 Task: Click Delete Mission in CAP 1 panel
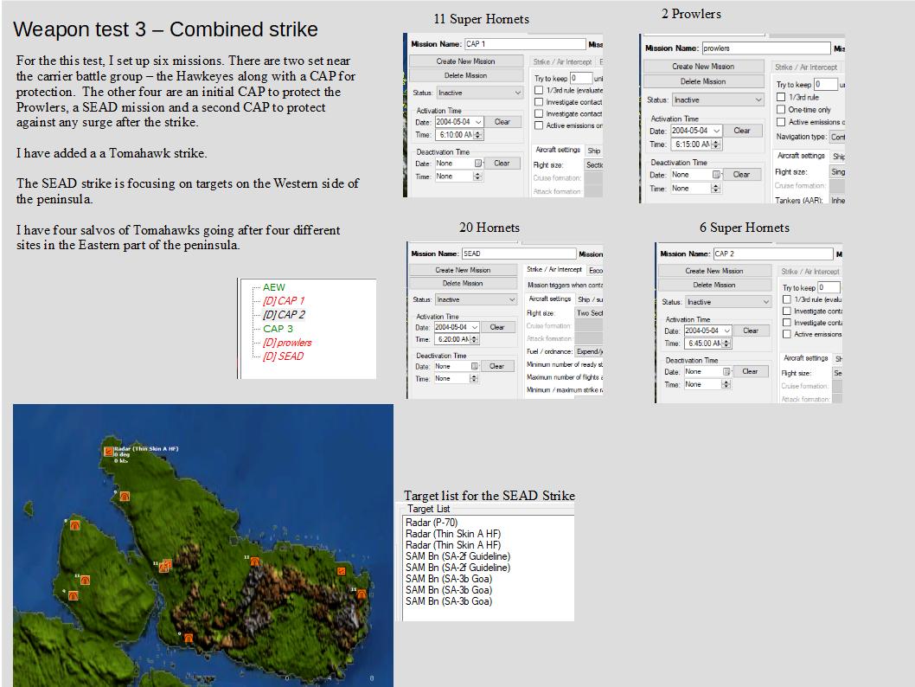point(465,75)
